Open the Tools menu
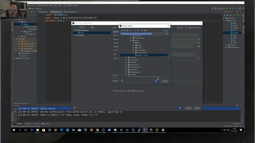This screenshot has height=143, width=255. [x=60, y=5]
